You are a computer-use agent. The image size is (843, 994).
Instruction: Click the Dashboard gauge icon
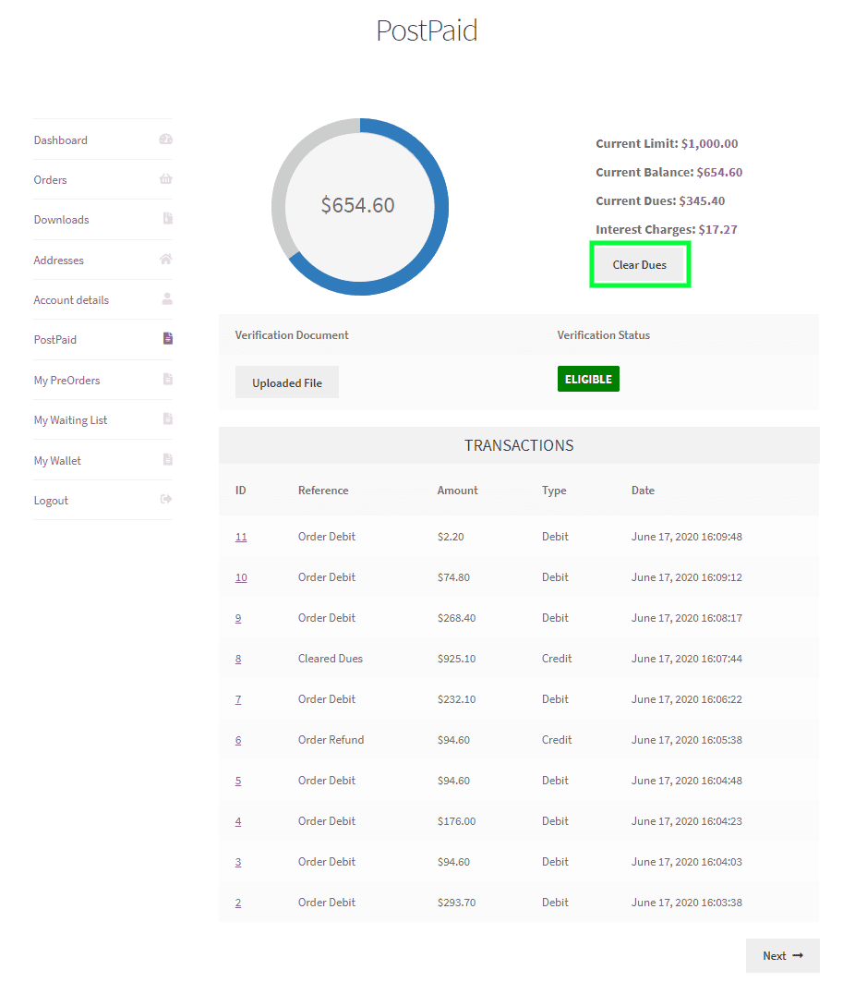pyautogui.click(x=166, y=139)
